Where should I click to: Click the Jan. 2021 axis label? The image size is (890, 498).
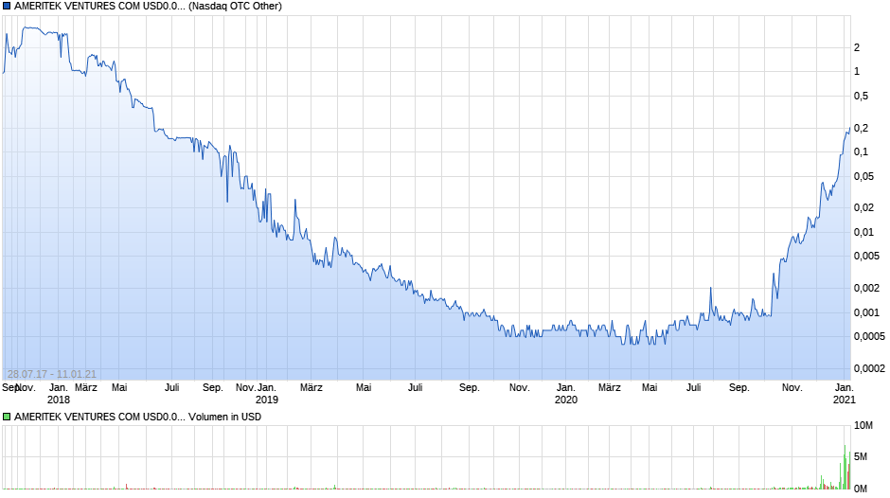point(844,394)
